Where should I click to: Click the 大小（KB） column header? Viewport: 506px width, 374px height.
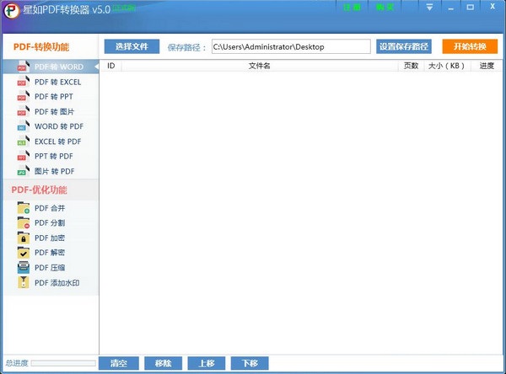(447, 66)
